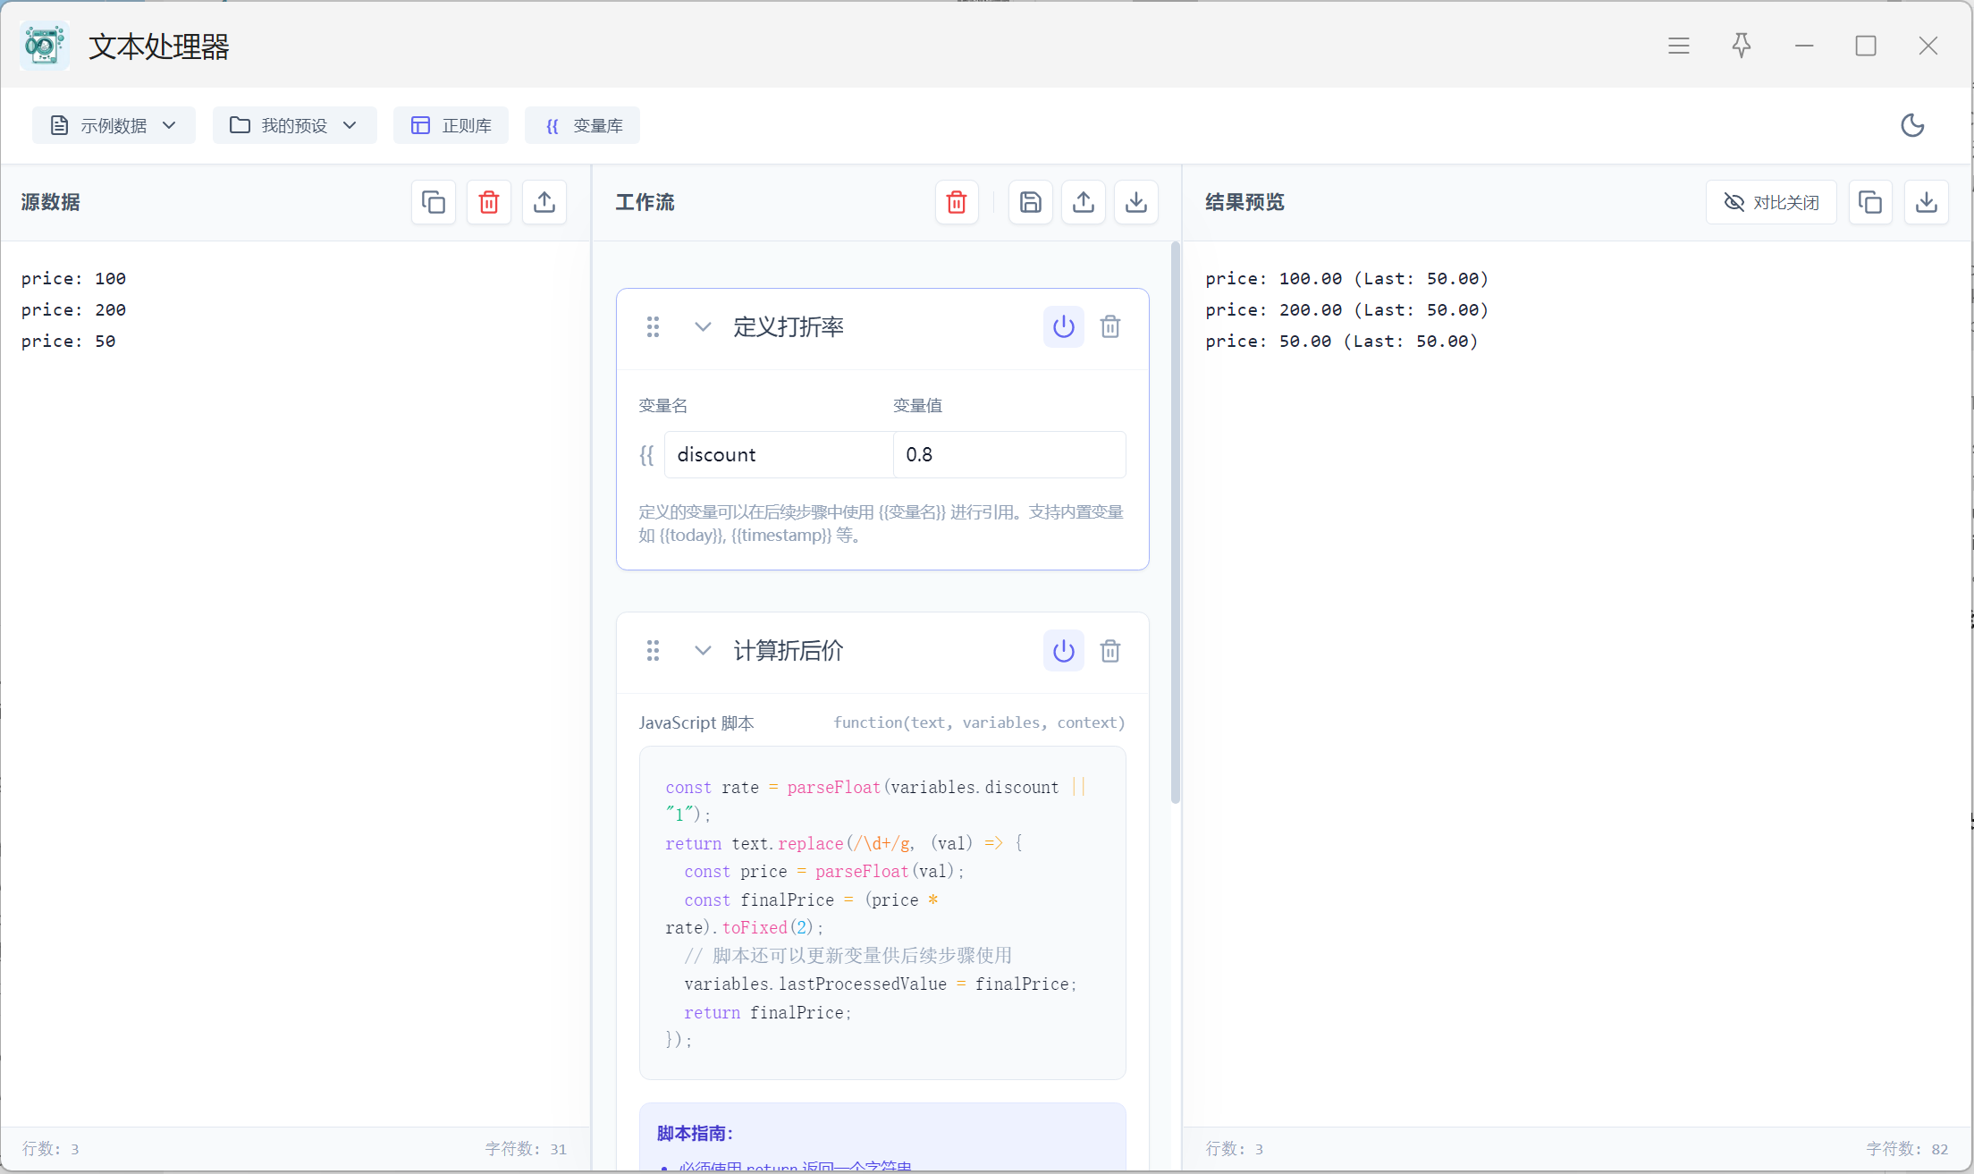Pin the window using pushpin icon
This screenshot has height=1174, width=1974.
click(x=1742, y=46)
